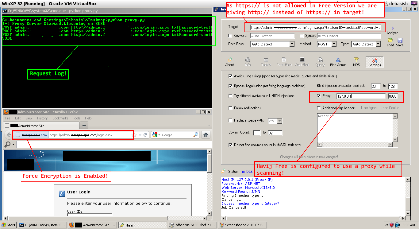Click the User Agent link
Viewport: 419px width, 229px height.
point(369,108)
